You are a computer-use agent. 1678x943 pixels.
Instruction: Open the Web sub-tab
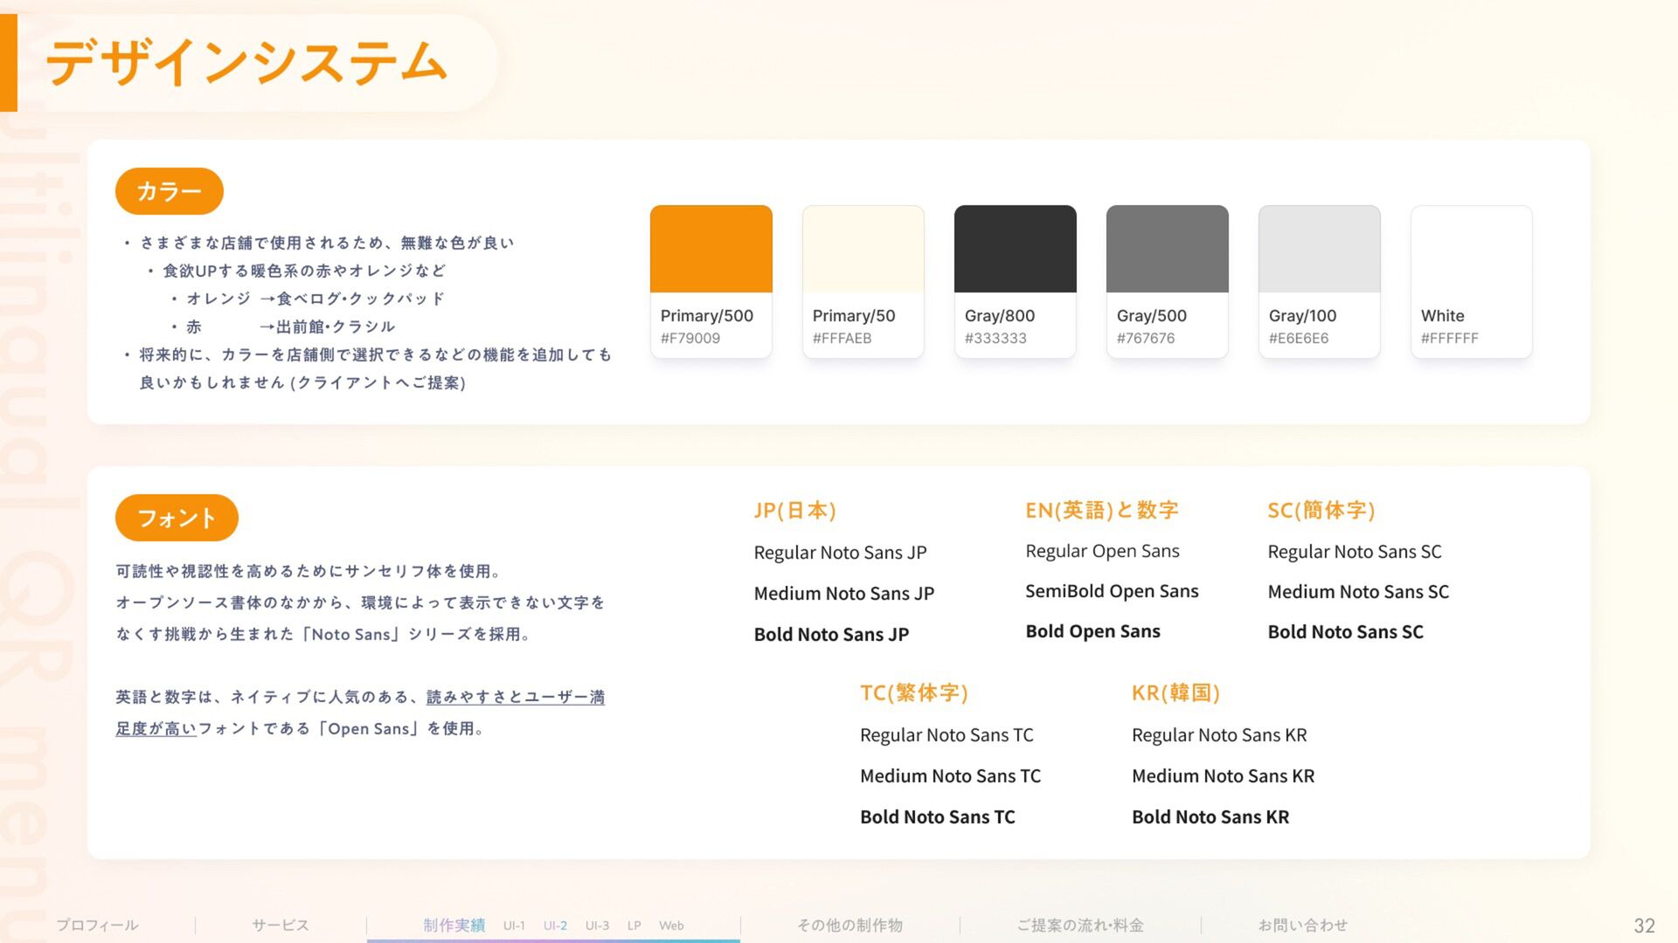click(x=671, y=926)
